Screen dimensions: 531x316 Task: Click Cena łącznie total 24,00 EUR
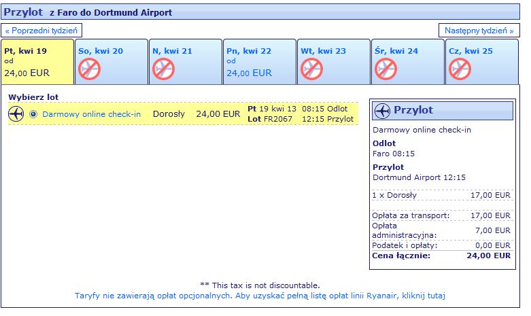(441, 256)
